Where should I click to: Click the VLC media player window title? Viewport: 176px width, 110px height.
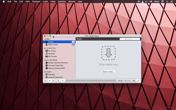92,36
